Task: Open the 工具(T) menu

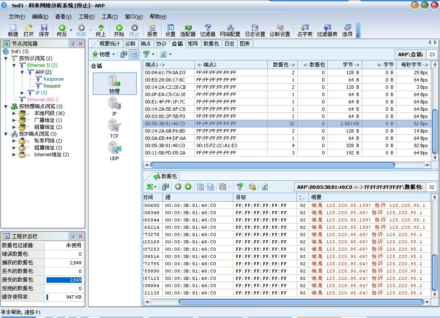Action: [110, 17]
